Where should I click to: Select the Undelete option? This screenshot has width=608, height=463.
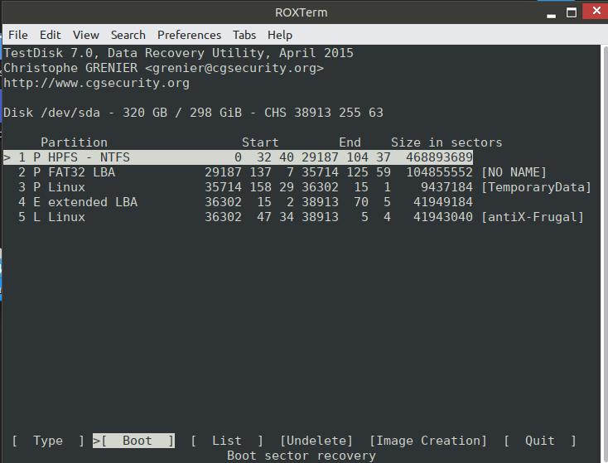[x=316, y=441]
